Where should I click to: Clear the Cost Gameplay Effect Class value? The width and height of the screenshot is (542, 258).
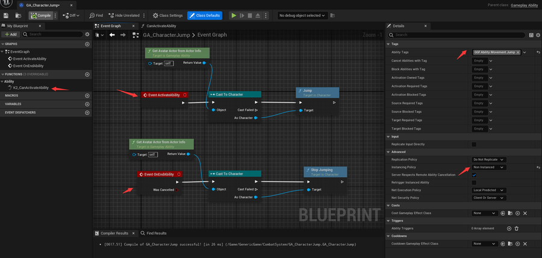coord(525,213)
